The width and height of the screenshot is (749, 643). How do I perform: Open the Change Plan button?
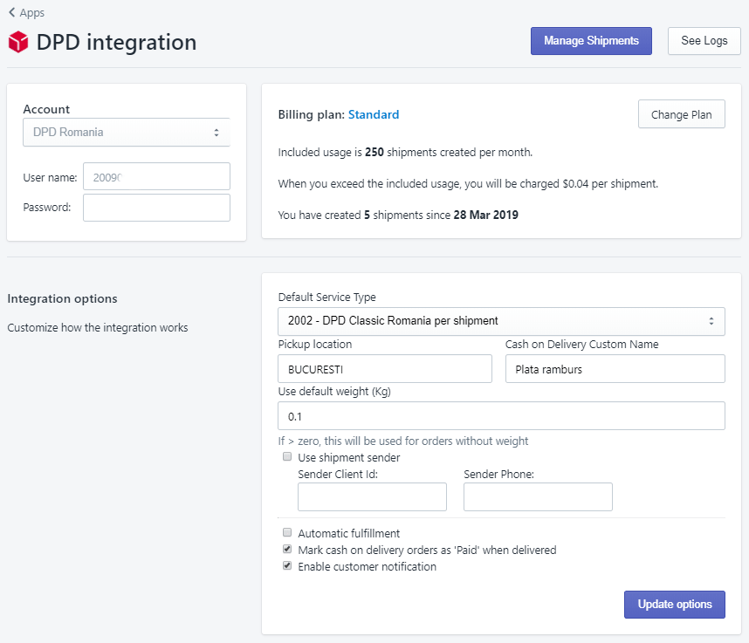tap(681, 114)
